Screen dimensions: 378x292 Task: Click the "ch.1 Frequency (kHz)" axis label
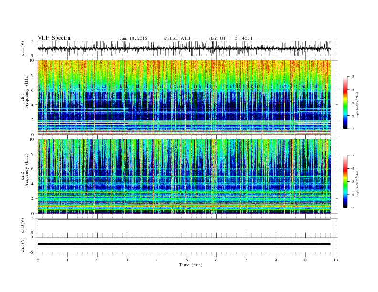pos(25,92)
